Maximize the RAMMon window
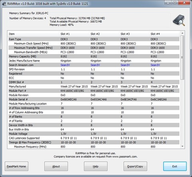192x177 pixels. click(x=175, y=3)
